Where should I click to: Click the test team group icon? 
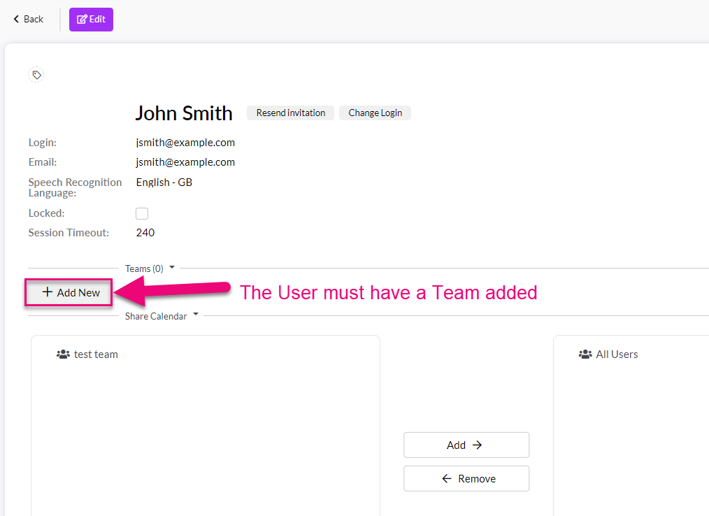tap(64, 354)
